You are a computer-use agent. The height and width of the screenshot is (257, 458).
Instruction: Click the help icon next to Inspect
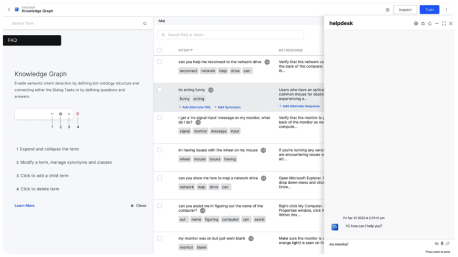pos(387,10)
